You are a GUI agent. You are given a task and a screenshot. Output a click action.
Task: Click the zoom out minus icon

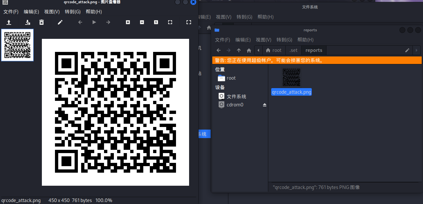(x=142, y=22)
